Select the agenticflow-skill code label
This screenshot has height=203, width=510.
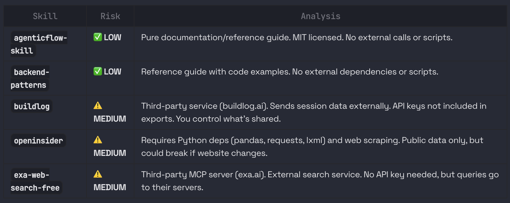click(x=39, y=44)
